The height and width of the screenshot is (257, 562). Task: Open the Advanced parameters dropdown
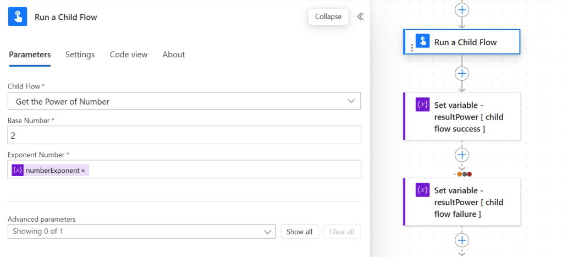pyautogui.click(x=141, y=232)
